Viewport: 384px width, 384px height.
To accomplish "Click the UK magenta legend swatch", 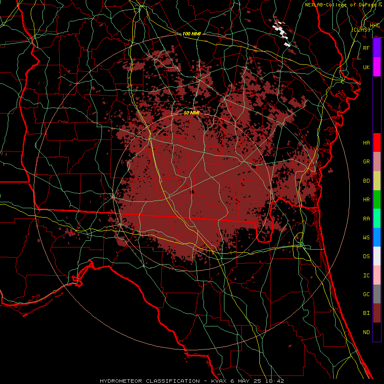I will click(x=377, y=67).
